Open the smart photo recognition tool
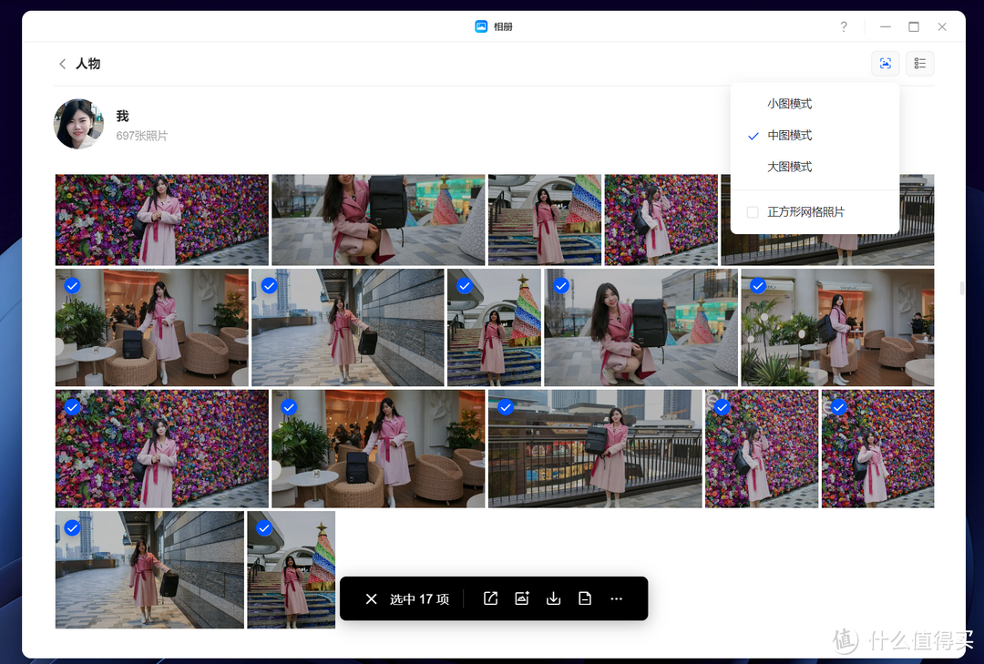Viewport: 984px width, 664px height. coord(885,63)
